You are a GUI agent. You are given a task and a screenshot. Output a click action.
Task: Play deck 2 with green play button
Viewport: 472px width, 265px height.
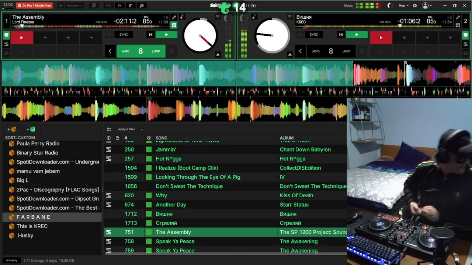(357, 35)
